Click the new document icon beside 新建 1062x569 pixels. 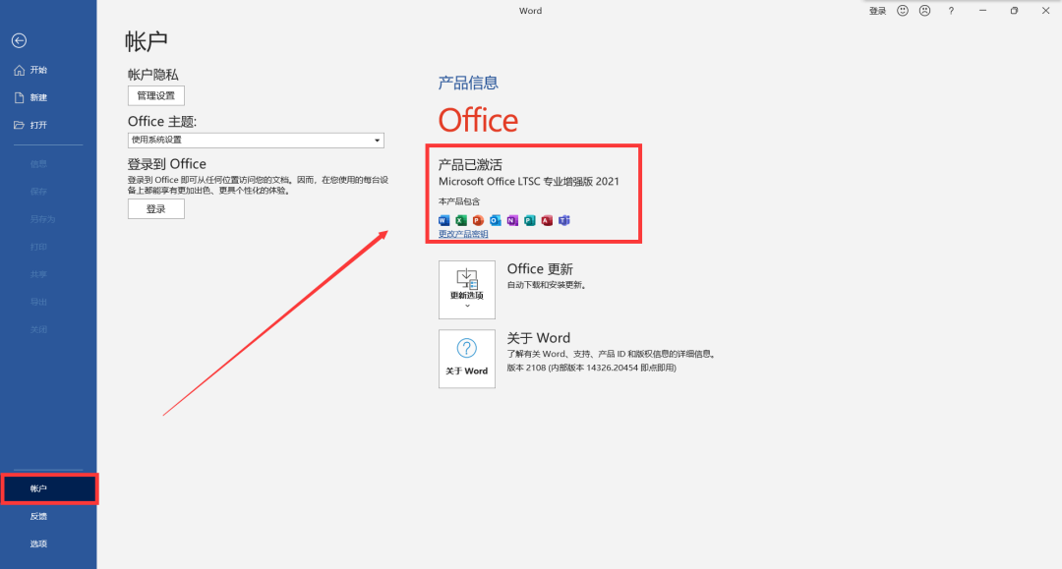(x=19, y=97)
